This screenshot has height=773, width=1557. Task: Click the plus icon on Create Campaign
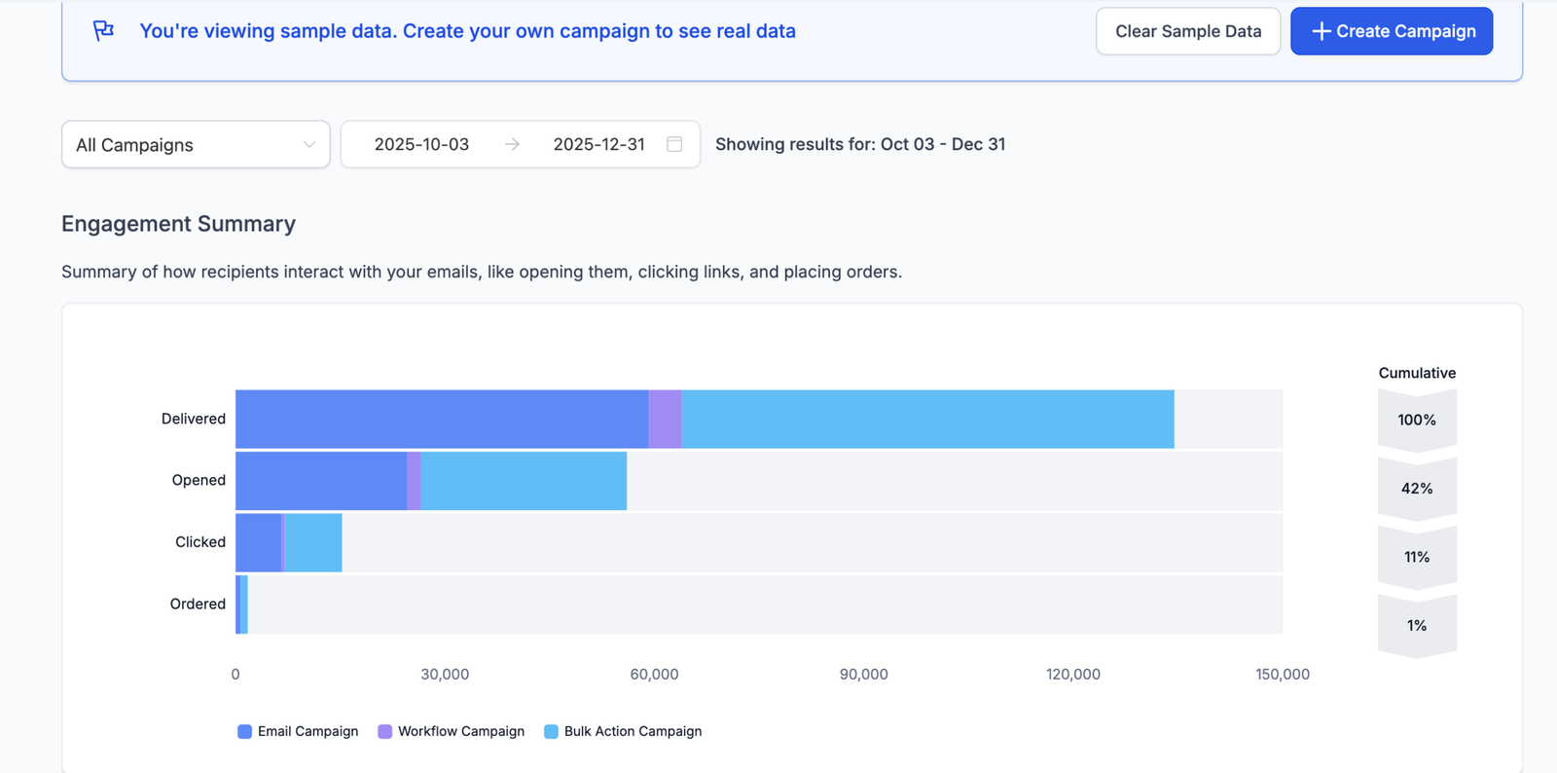1321,31
